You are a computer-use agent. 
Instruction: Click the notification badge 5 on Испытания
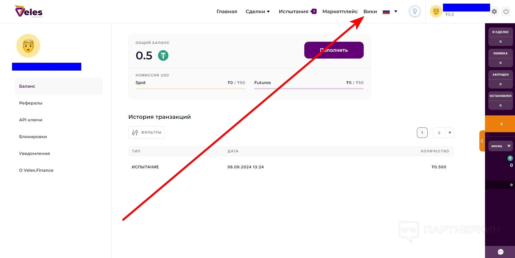point(314,11)
